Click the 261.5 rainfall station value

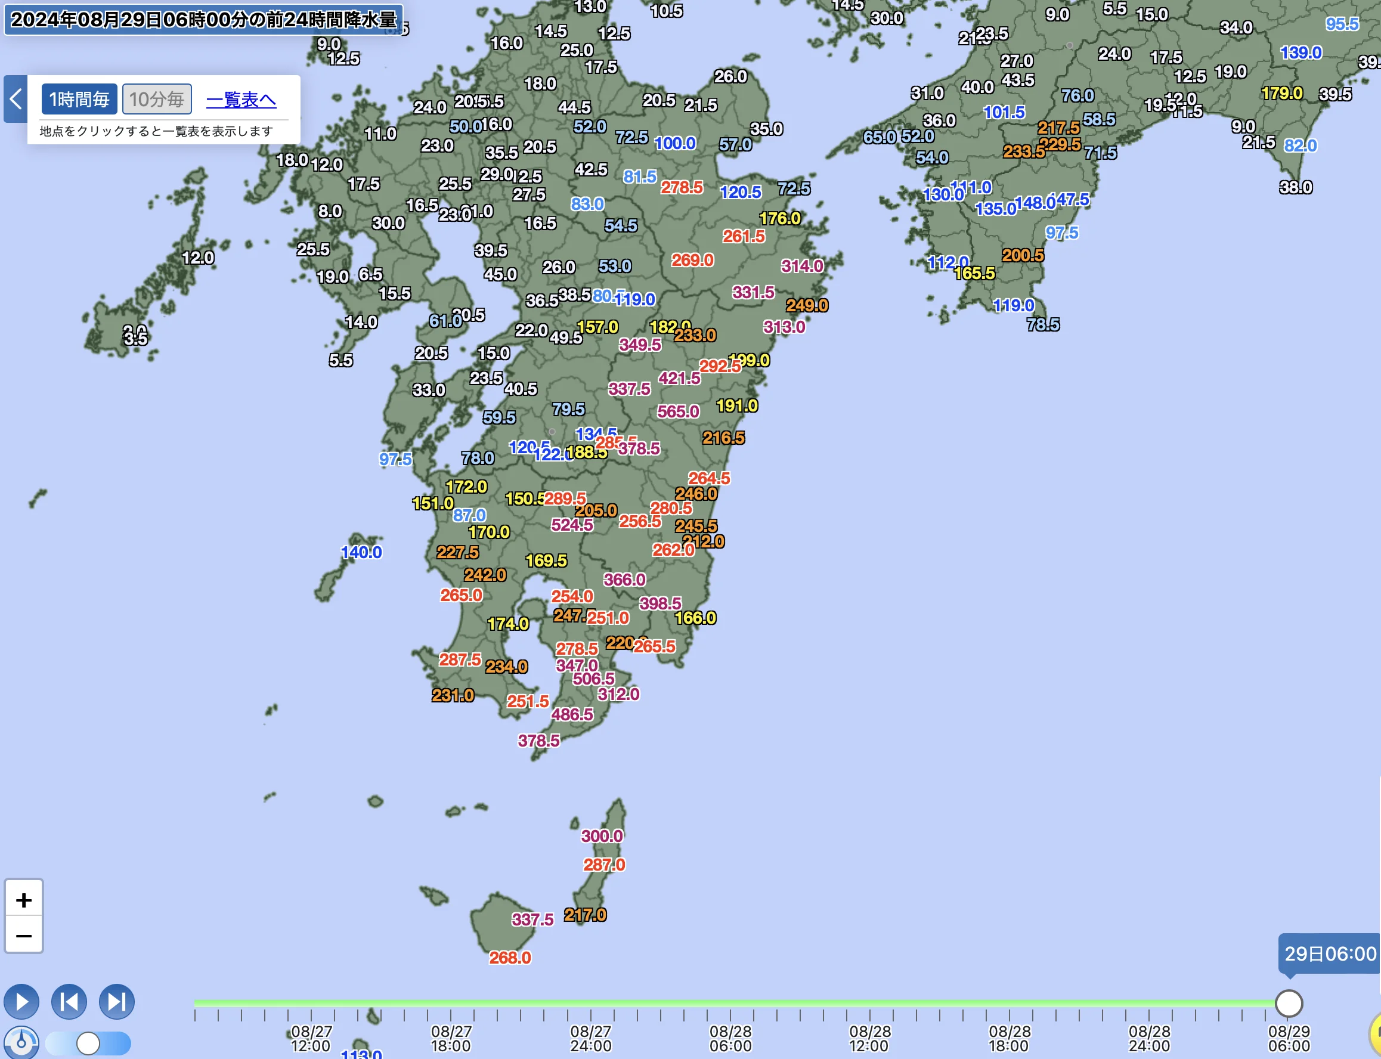tap(744, 236)
